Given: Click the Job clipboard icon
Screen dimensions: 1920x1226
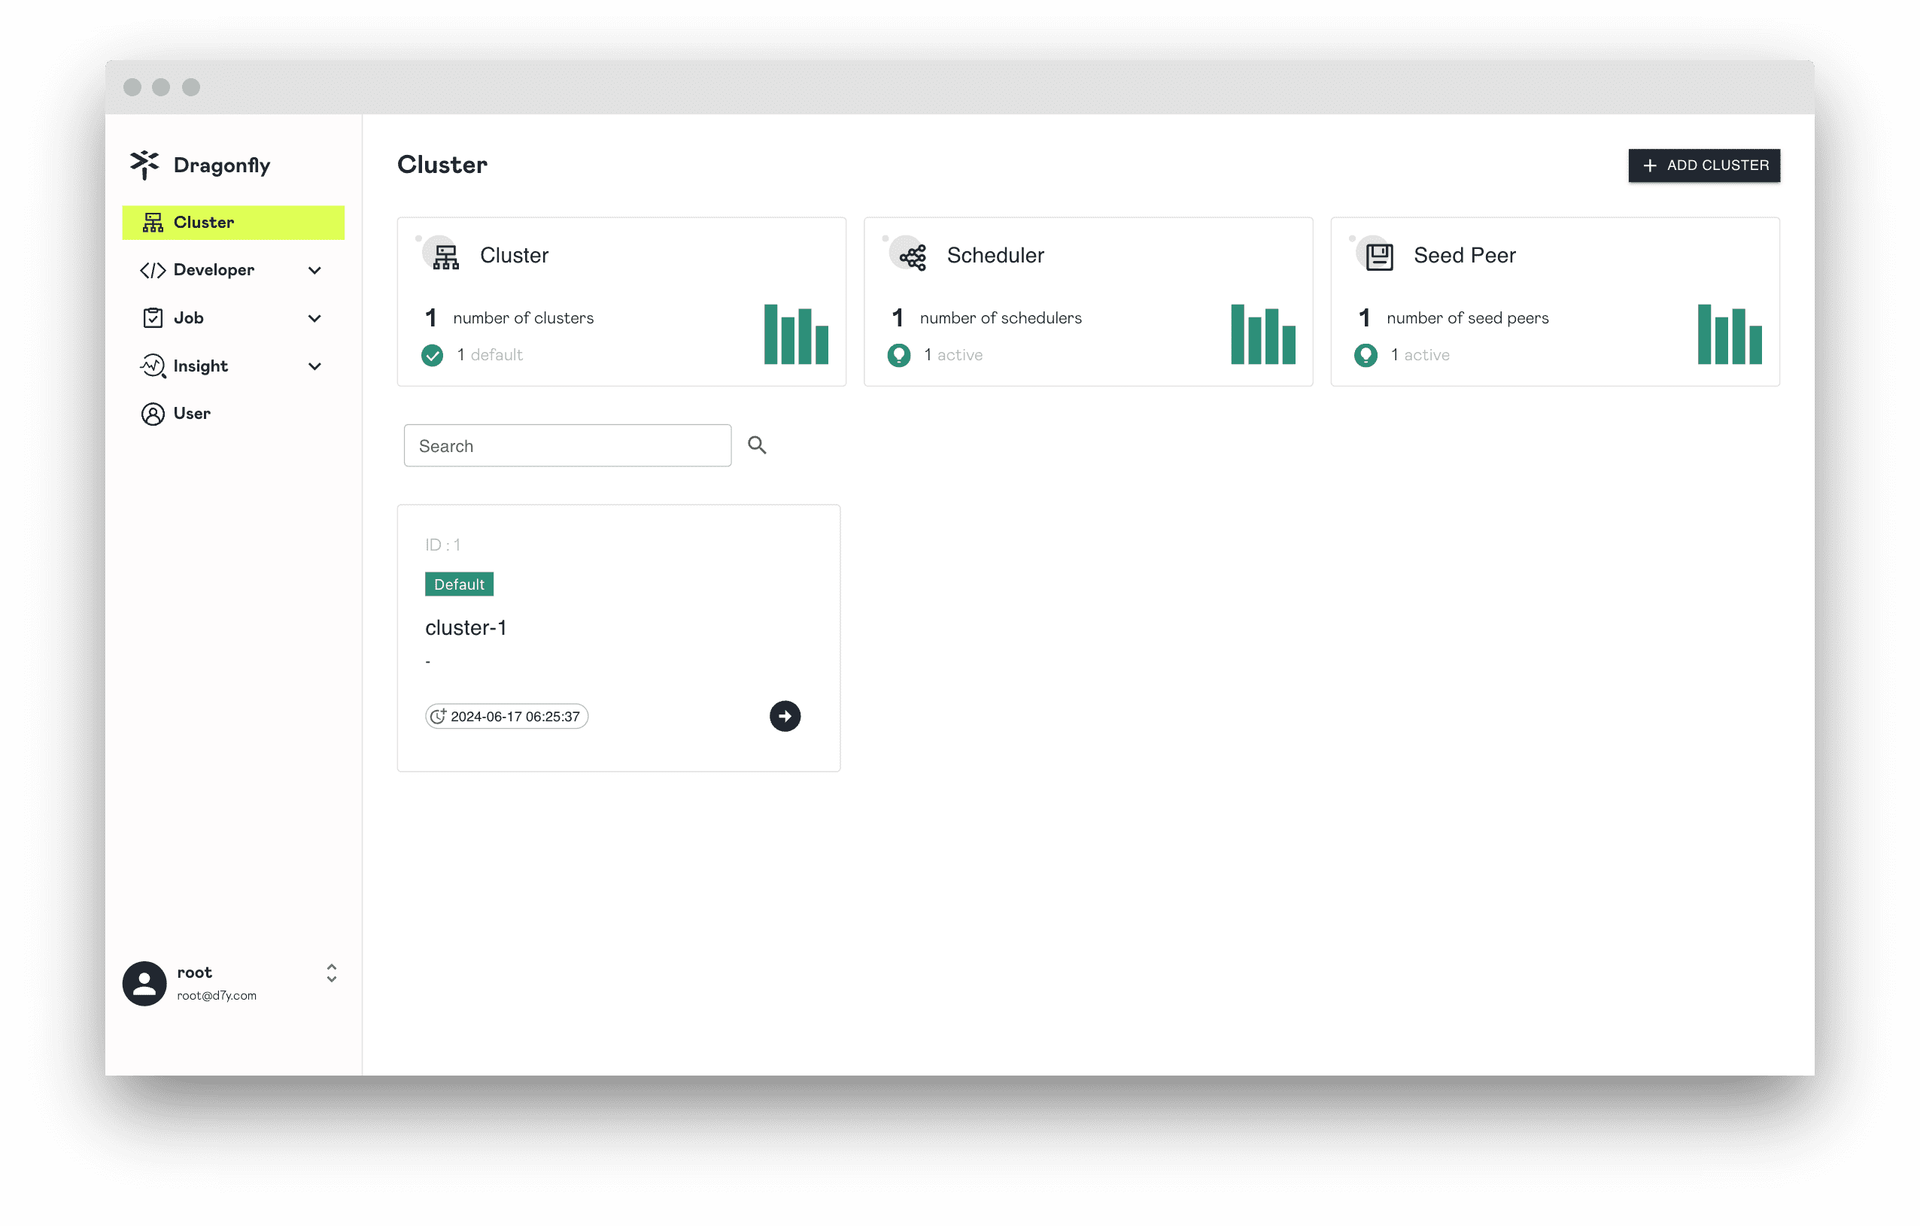Looking at the screenshot, I should [x=152, y=318].
